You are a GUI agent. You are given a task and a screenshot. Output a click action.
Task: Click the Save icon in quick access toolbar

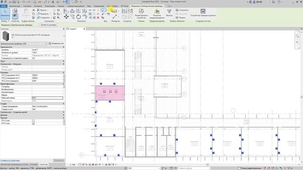(x=14, y=2)
